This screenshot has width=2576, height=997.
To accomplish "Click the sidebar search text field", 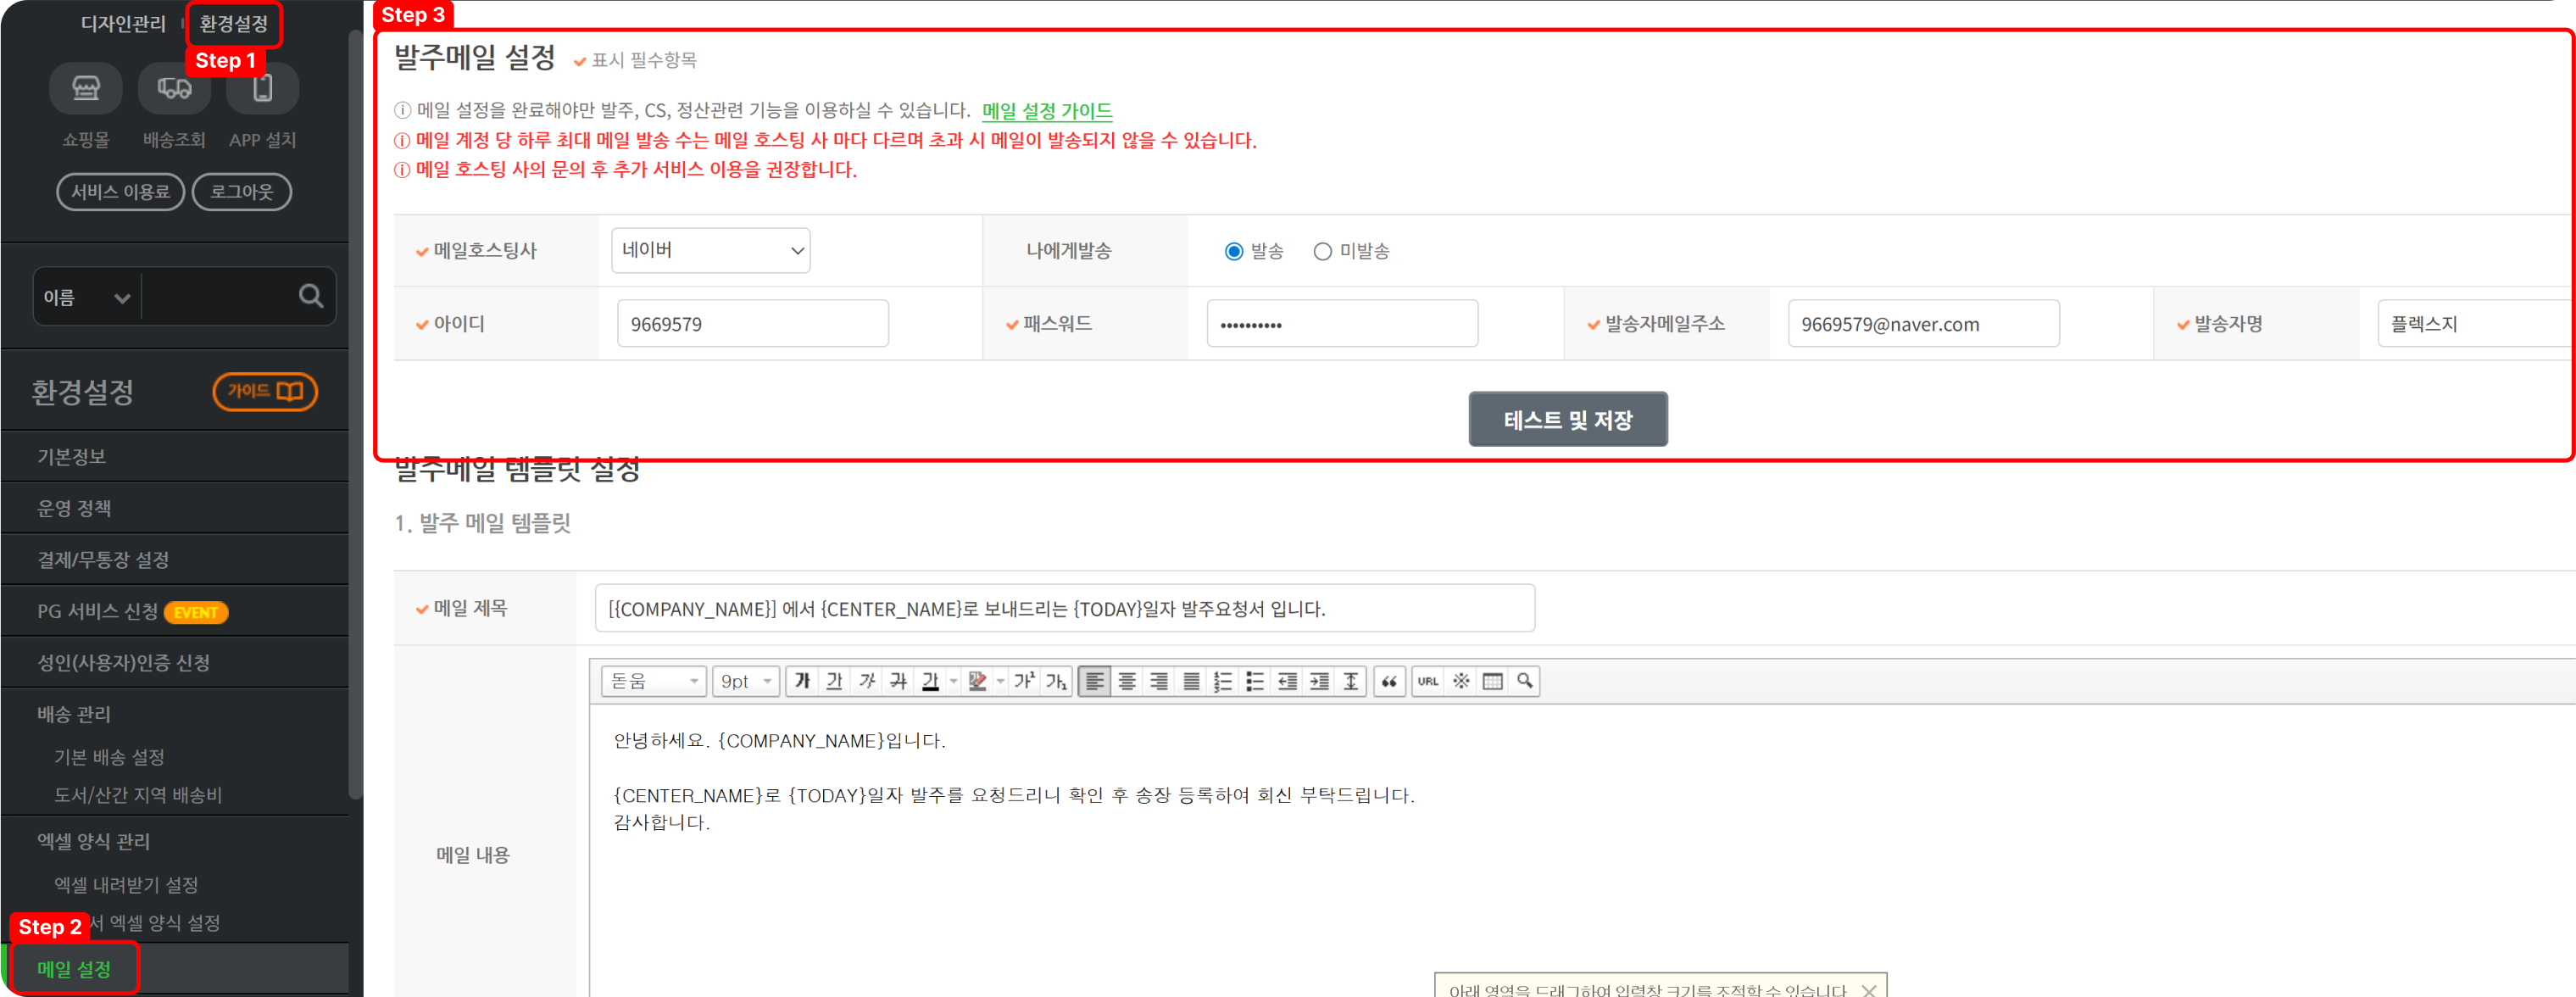I will (218, 297).
